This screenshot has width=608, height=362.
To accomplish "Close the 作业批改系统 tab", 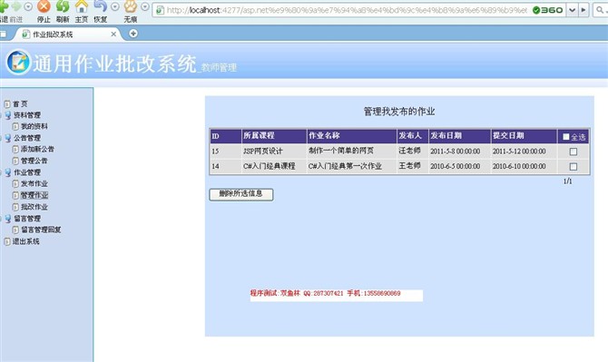I will click(113, 34).
